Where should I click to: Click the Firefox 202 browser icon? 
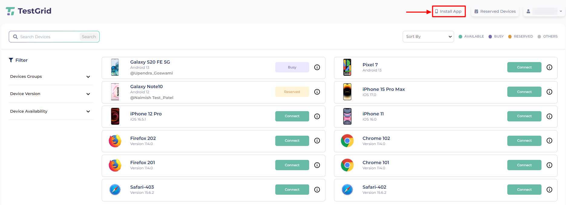click(x=115, y=141)
